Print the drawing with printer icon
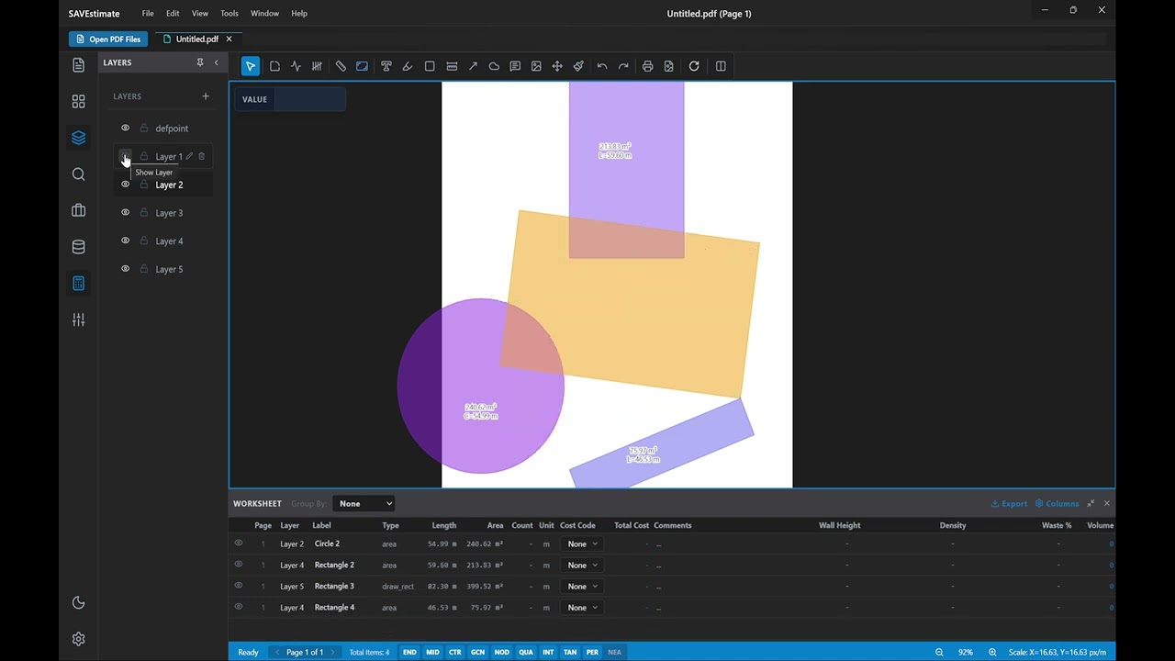The image size is (1175, 661). (648, 66)
